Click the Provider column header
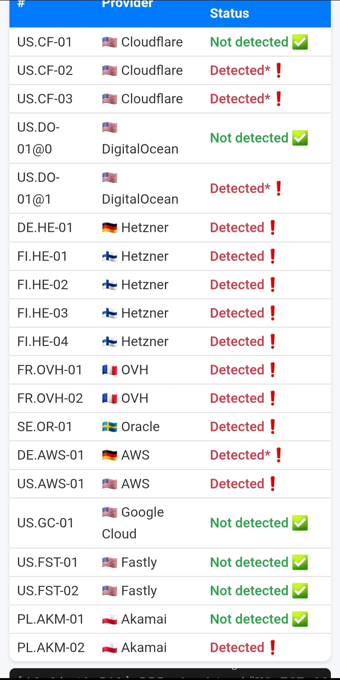Viewport: 340px width, 680px height. pyautogui.click(x=127, y=4)
